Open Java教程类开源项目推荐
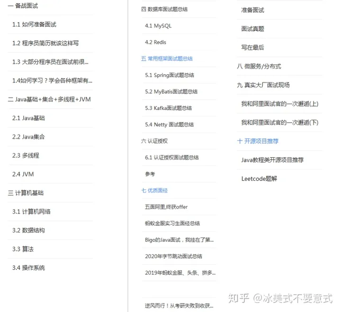The height and width of the screenshot is (312, 341). click(272, 160)
